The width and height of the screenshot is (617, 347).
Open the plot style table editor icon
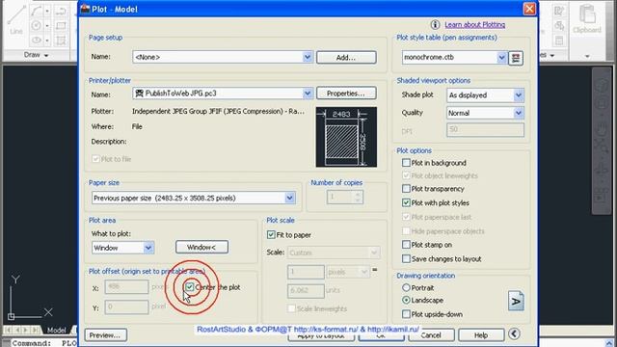point(516,58)
